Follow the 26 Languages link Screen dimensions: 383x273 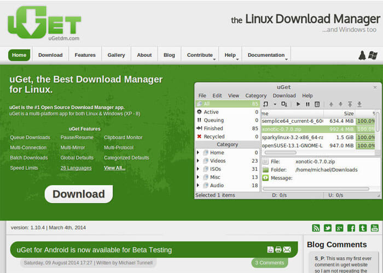coord(76,168)
